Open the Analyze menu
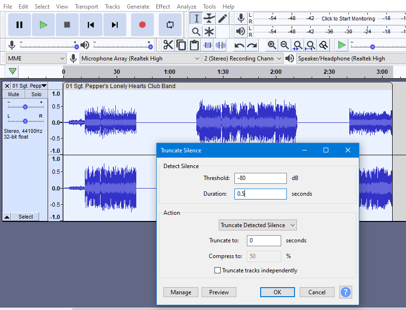Screen dimensions: 406x310 click(x=186, y=7)
